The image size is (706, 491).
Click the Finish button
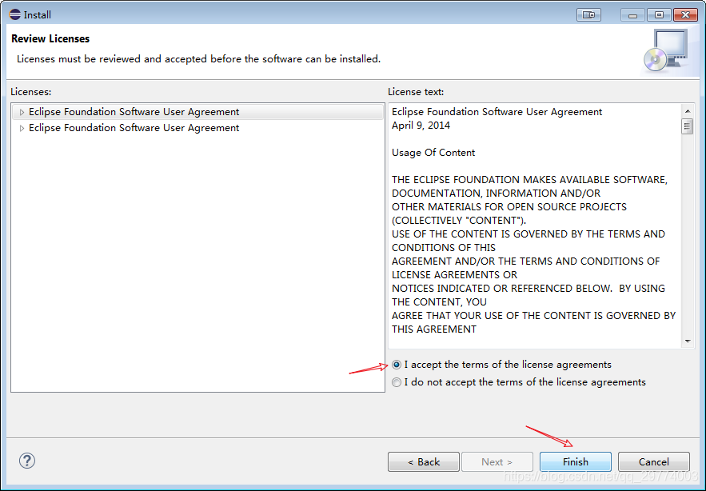coord(576,461)
